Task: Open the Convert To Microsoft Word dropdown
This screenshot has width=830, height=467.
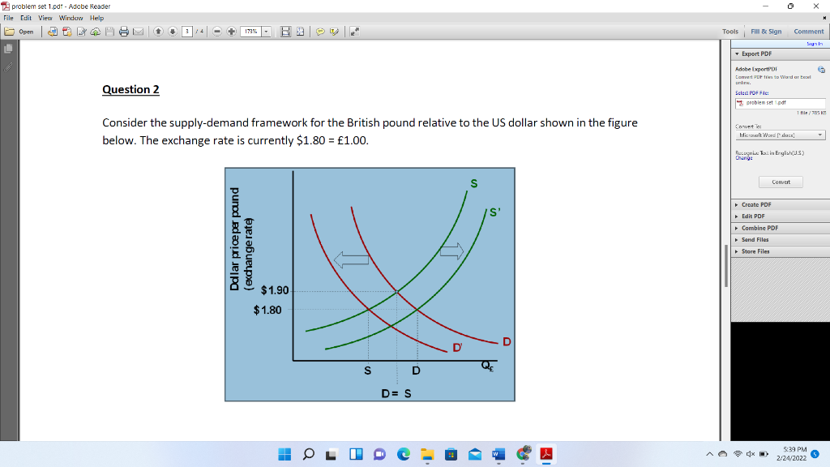Action: point(781,135)
